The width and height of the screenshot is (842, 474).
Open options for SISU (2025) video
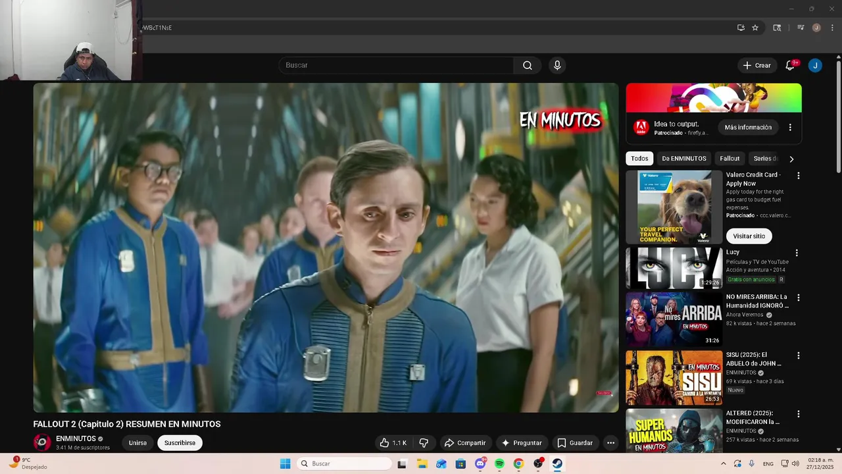[x=799, y=355]
